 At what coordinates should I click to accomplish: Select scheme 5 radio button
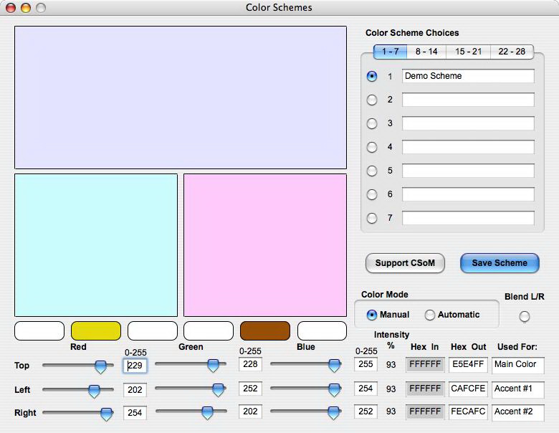pyautogui.click(x=372, y=171)
